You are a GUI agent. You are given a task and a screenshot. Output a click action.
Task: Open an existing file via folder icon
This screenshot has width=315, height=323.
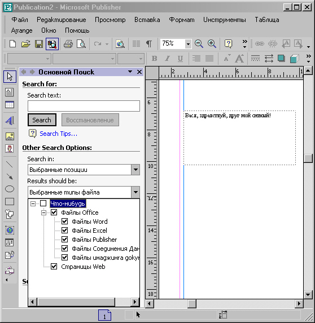point(26,44)
